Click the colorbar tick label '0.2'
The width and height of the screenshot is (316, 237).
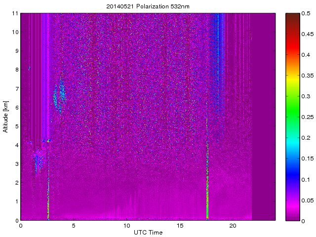coord(306,138)
